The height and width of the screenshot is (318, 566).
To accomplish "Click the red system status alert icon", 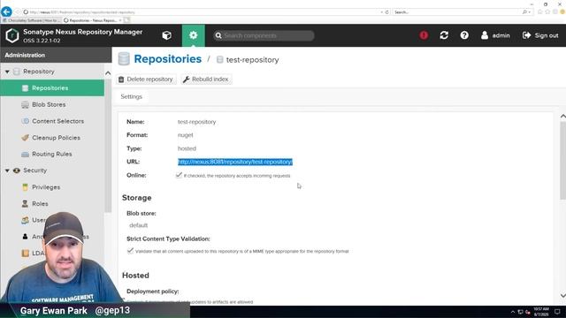I will click(424, 35).
